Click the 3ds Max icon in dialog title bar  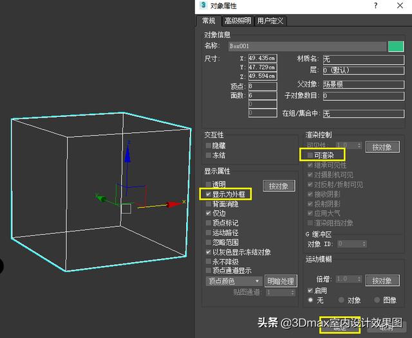coord(203,5)
